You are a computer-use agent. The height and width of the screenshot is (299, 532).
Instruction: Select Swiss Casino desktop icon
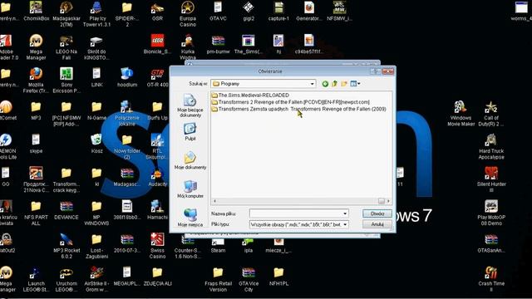pos(157,246)
